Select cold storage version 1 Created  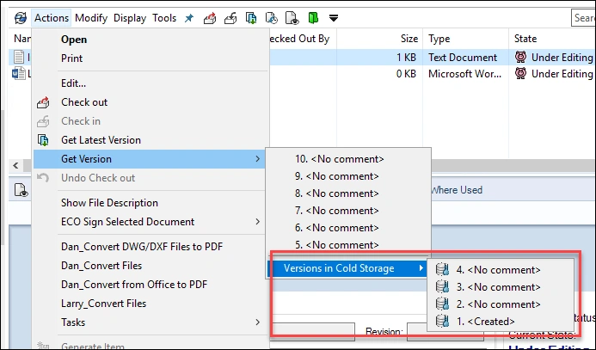[x=486, y=322]
